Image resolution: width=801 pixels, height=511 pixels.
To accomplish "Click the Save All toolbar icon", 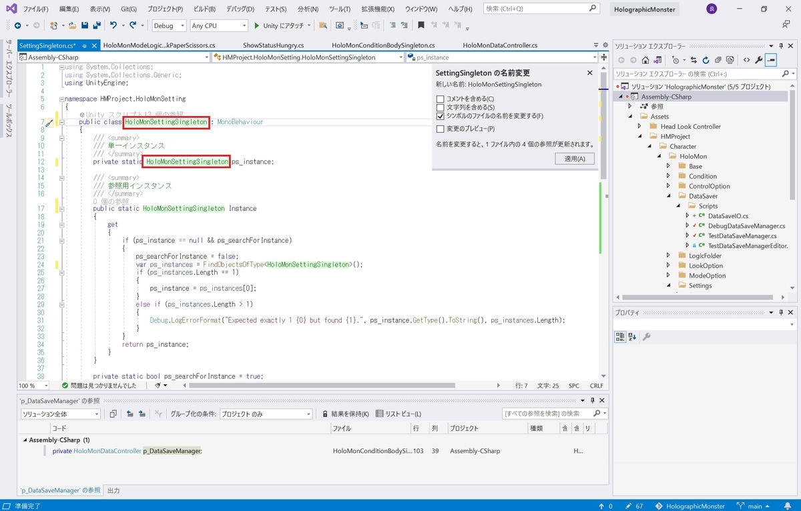I will coord(97,25).
